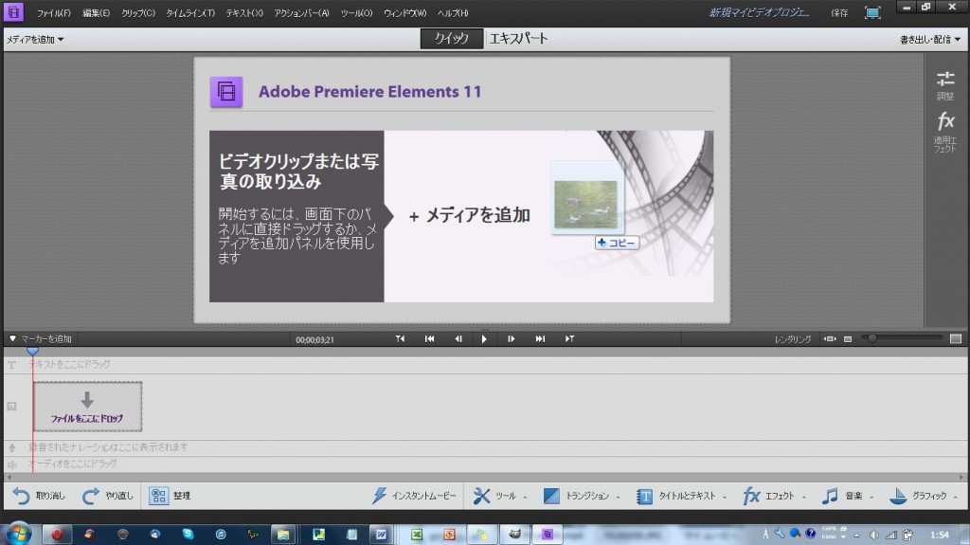
Task: Click the narration microphone track icon
Action: pos(11,447)
